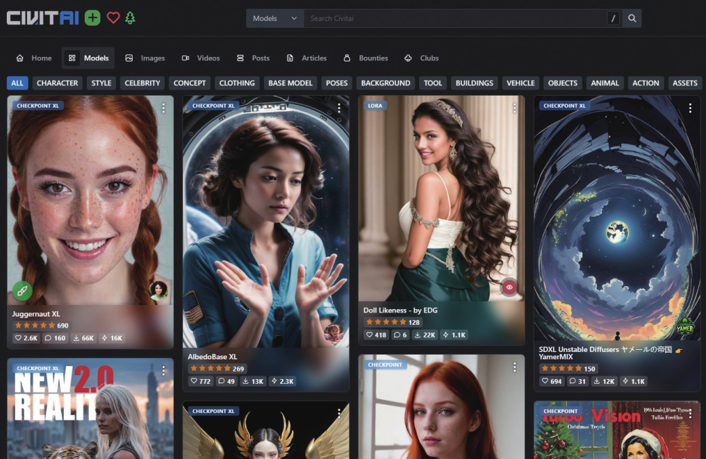Image resolution: width=706 pixels, height=459 pixels.
Task: Open the SDXL Unstable Diffusers card options menu
Action: (690, 108)
